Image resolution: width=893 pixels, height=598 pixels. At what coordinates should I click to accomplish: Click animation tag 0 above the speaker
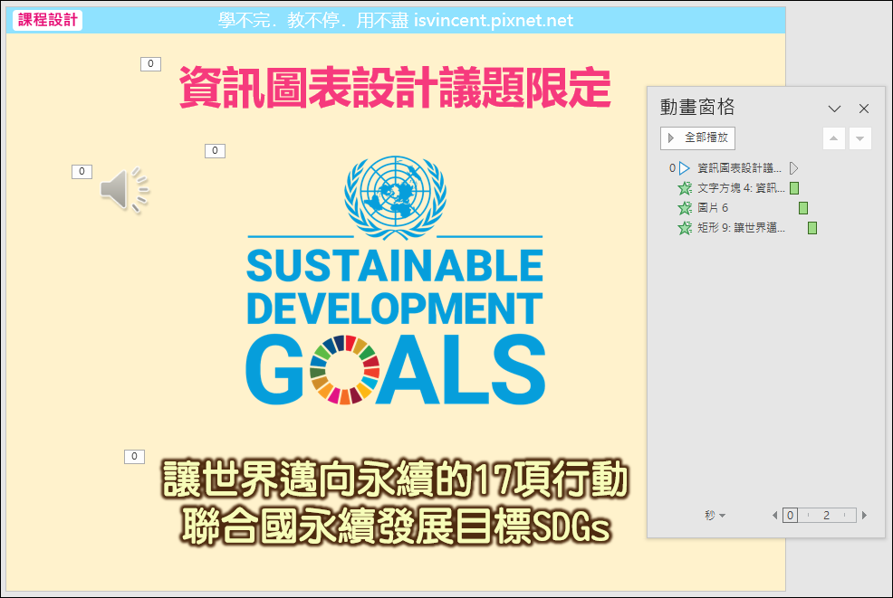82,171
